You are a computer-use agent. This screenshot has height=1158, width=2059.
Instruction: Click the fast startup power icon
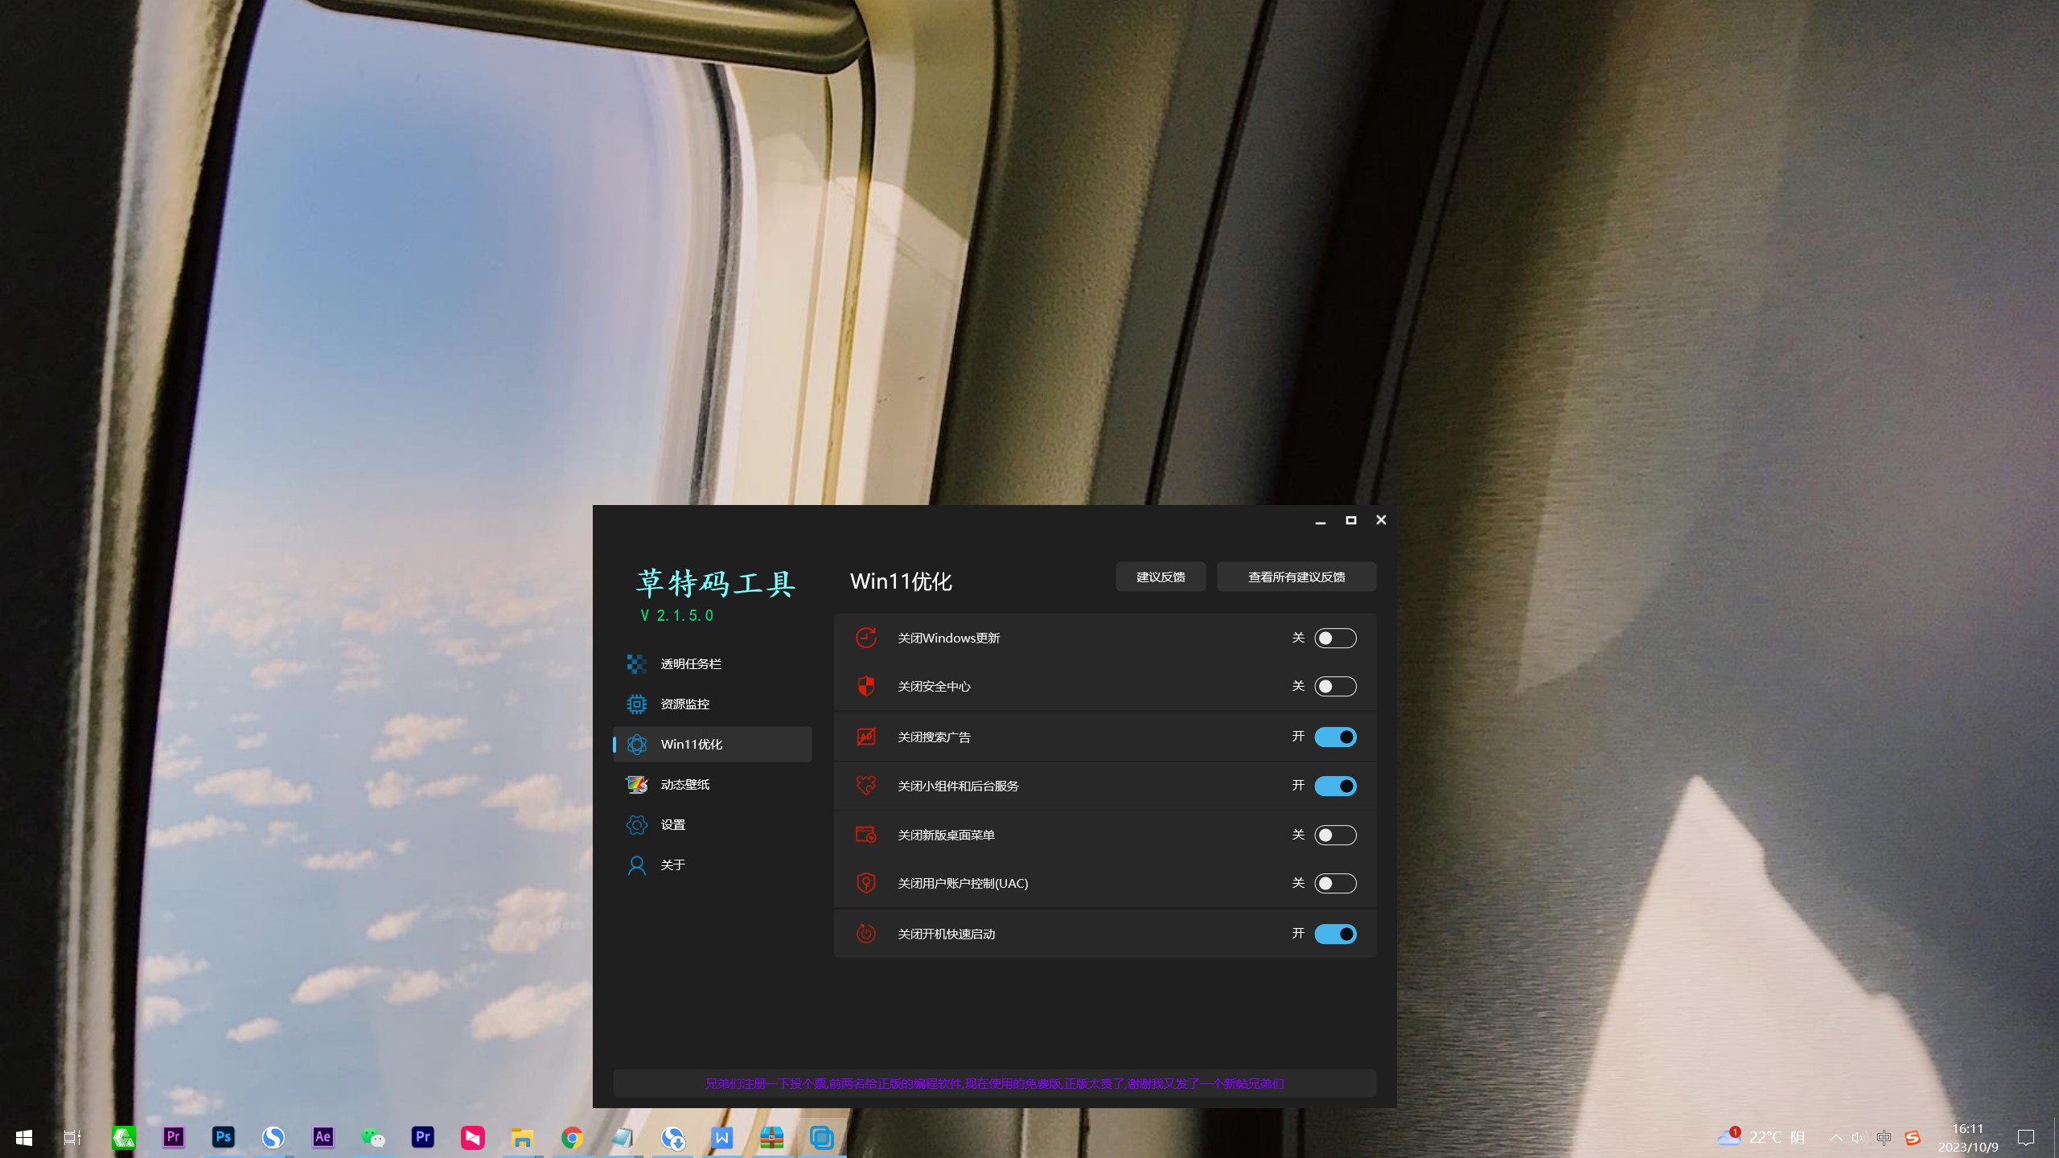click(866, 934)
